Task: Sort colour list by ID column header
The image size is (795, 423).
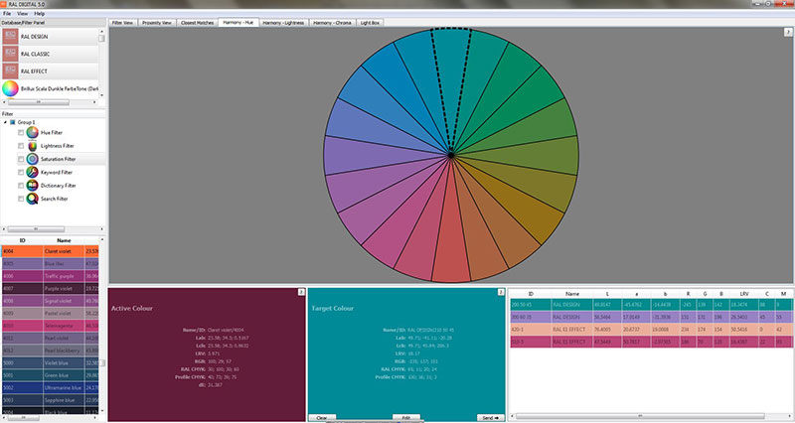Action: pyautogui.click(x=22, y=240)
